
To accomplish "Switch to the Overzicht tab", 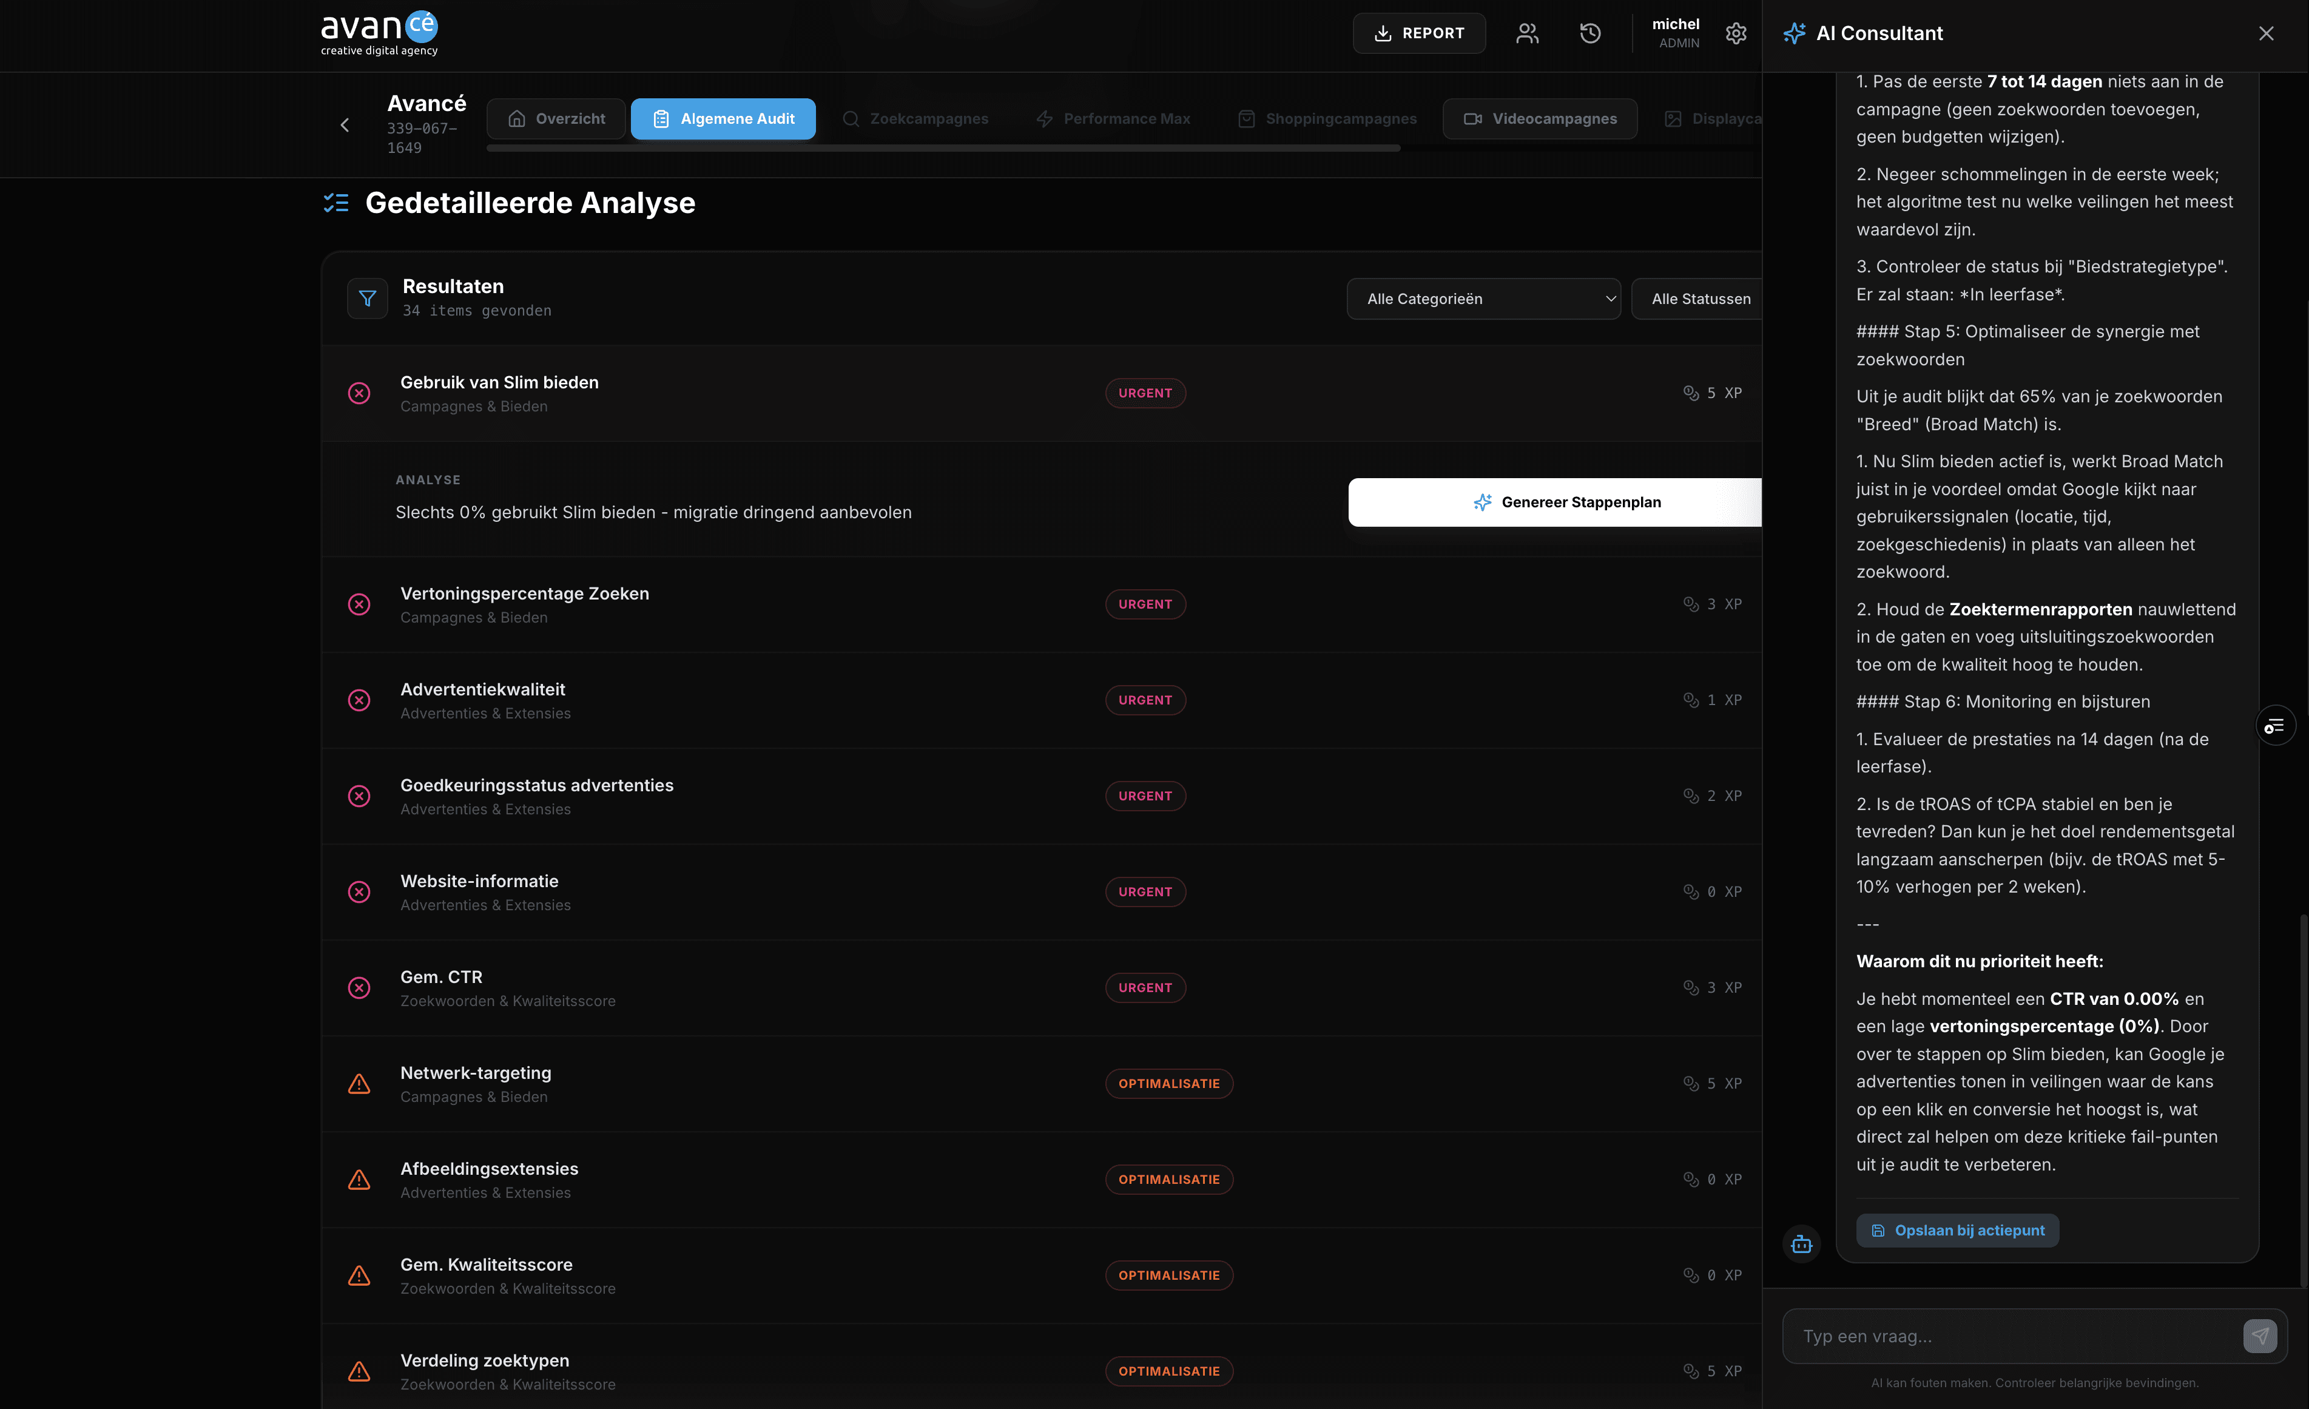I will click(557, 119).
